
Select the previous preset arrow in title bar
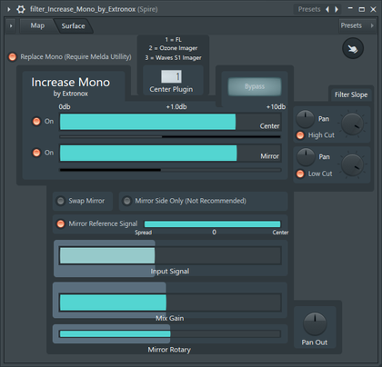327,9
